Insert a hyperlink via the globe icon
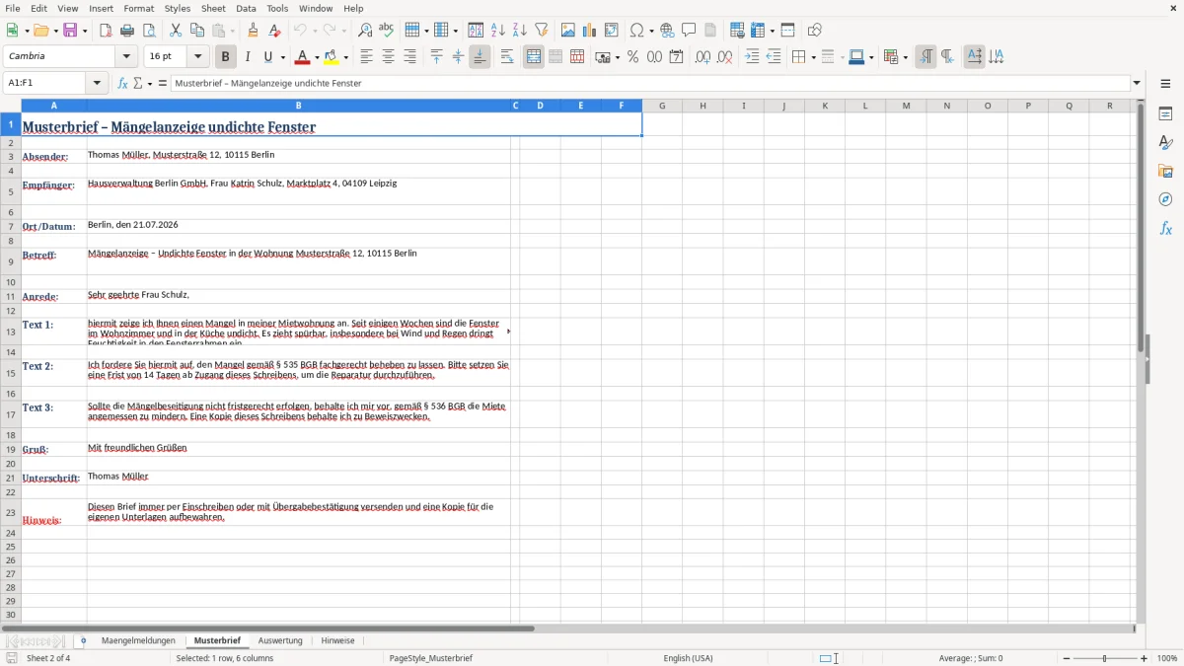1184x666 pixels. click(667, 31)
